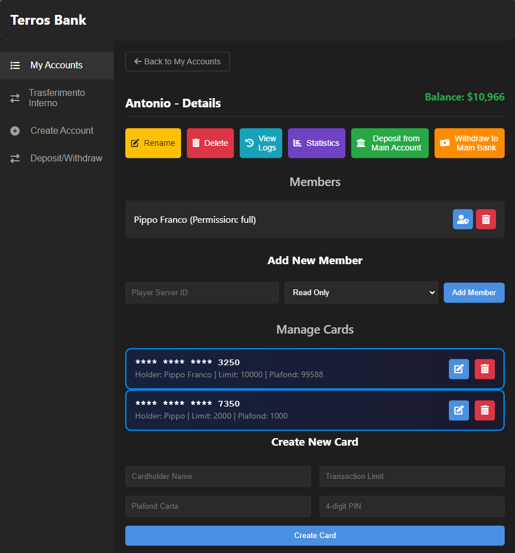Select Create Account in sidebar
Image resolution: width=515 pixels, height=553 pixels.
(x=57, y=131)
